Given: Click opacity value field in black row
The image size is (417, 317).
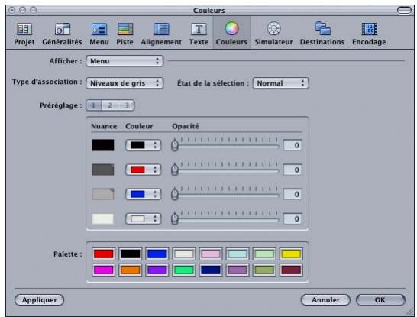Looking at the screenshot, I should (293, 145).
